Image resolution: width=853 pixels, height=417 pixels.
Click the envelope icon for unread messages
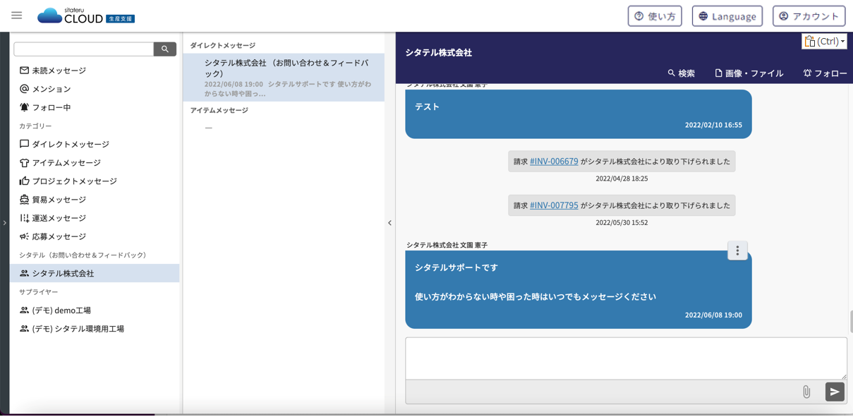[x=24, y=71]
